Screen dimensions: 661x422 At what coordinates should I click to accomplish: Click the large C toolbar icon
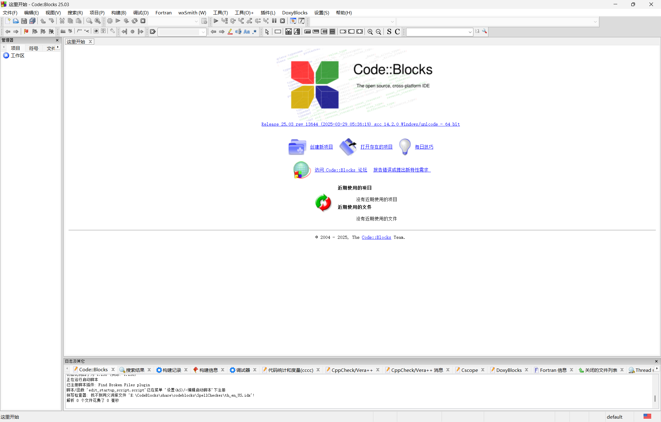[x=398, y=32]
